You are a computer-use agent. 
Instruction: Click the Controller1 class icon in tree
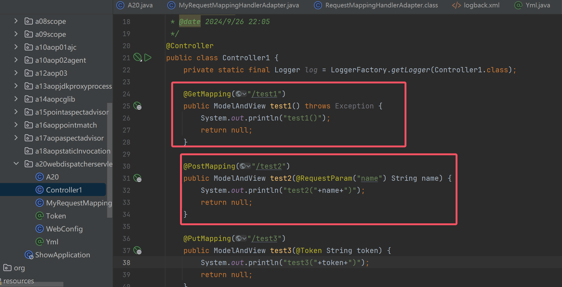pyautogui.click(x=40, y=190)
